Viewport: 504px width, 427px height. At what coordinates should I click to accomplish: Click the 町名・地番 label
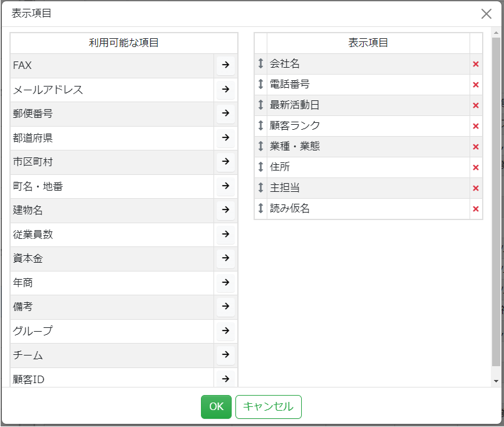(x=38, y=186)
